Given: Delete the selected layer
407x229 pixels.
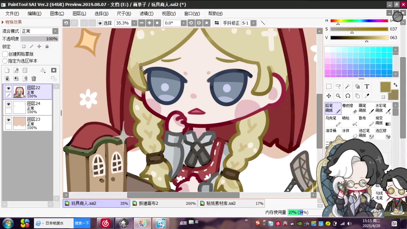Looking at the screenshot, I should 34,79.
